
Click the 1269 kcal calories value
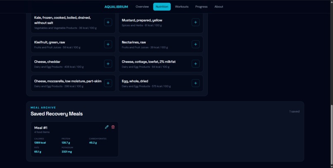coord(40,143)
